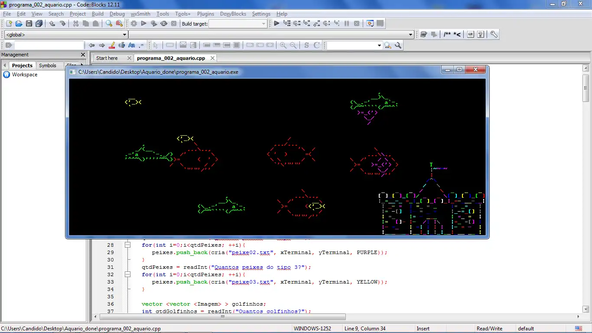Collapse the for loop at line 32
Viewport: 592px width, 333px height.
tap(127, 274)
